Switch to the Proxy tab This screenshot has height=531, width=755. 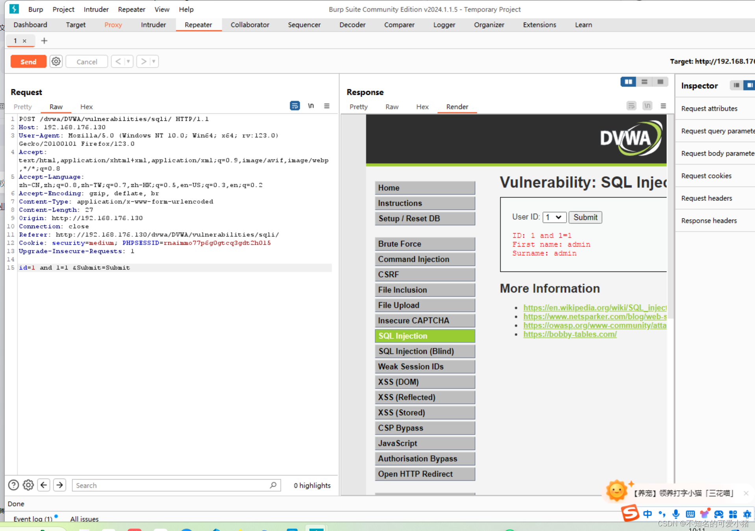pos(113,25)
